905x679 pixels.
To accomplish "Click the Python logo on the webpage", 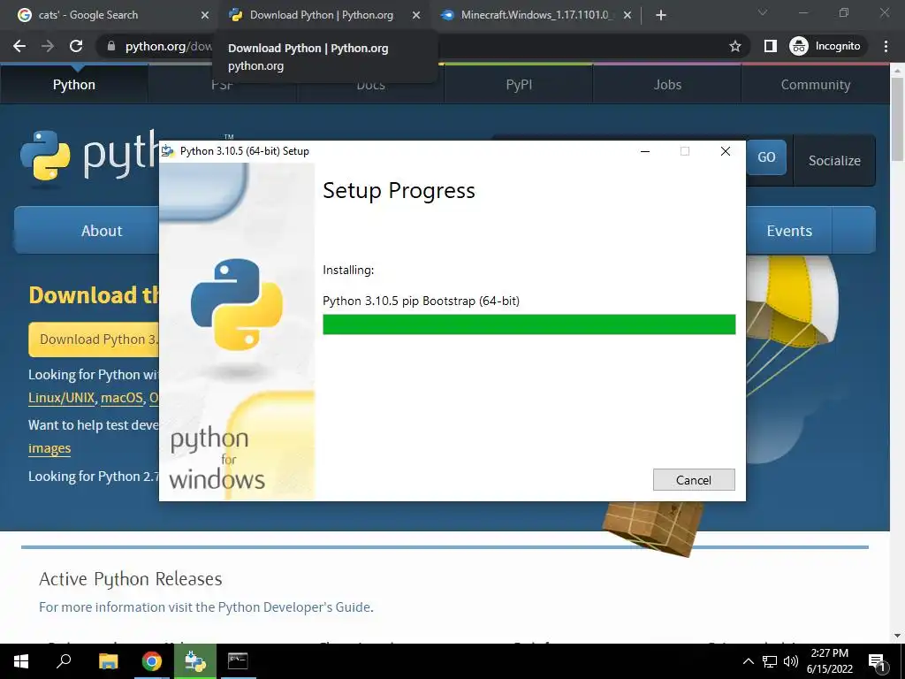I will tap(89, 155).
